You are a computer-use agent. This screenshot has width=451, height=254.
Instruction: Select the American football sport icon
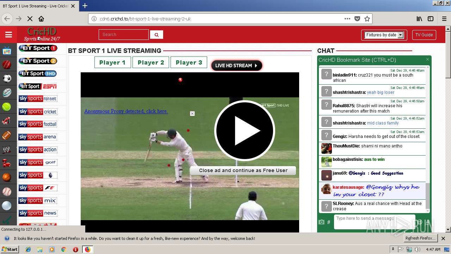click(7, 135)
